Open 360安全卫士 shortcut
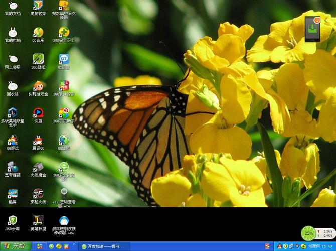336x251 pixels. [x=64, y=33]
